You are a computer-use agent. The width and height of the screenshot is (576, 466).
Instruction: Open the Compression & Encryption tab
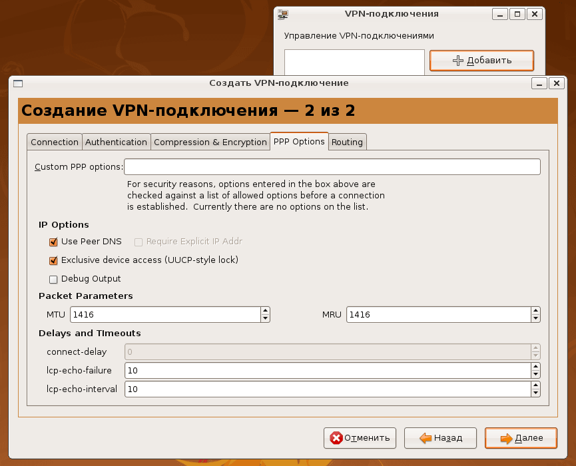click(x=210, y=142)
